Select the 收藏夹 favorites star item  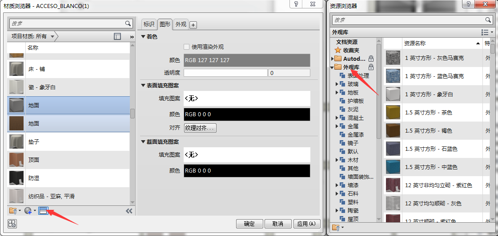tap(347, 51)
